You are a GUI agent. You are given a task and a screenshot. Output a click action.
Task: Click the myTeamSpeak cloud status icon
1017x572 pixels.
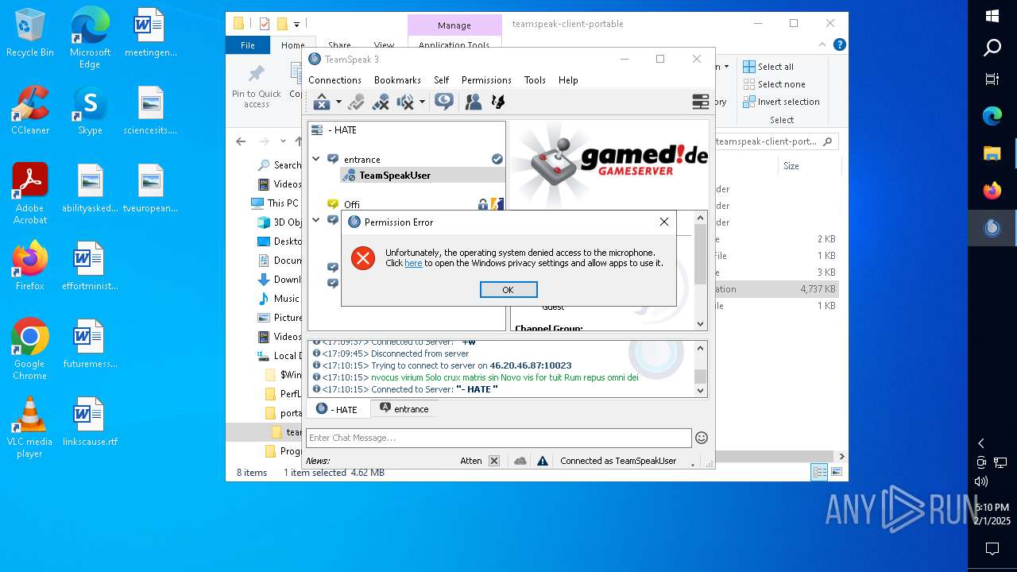click(520, 461)
